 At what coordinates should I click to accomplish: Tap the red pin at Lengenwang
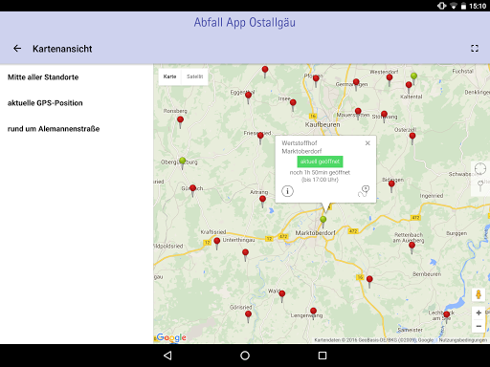[313, 312]
